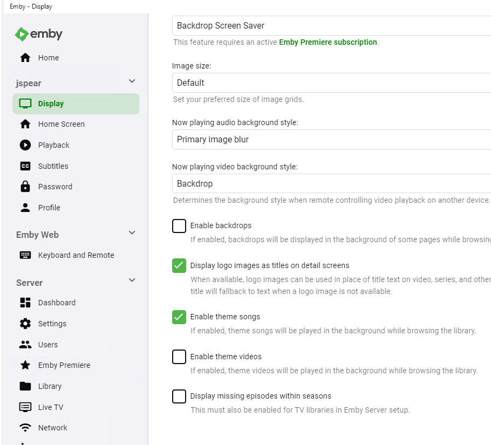This screenshot has width=491, height=445.
Task: Collapse the Server sidebar section
Action: tap(132, 280)
